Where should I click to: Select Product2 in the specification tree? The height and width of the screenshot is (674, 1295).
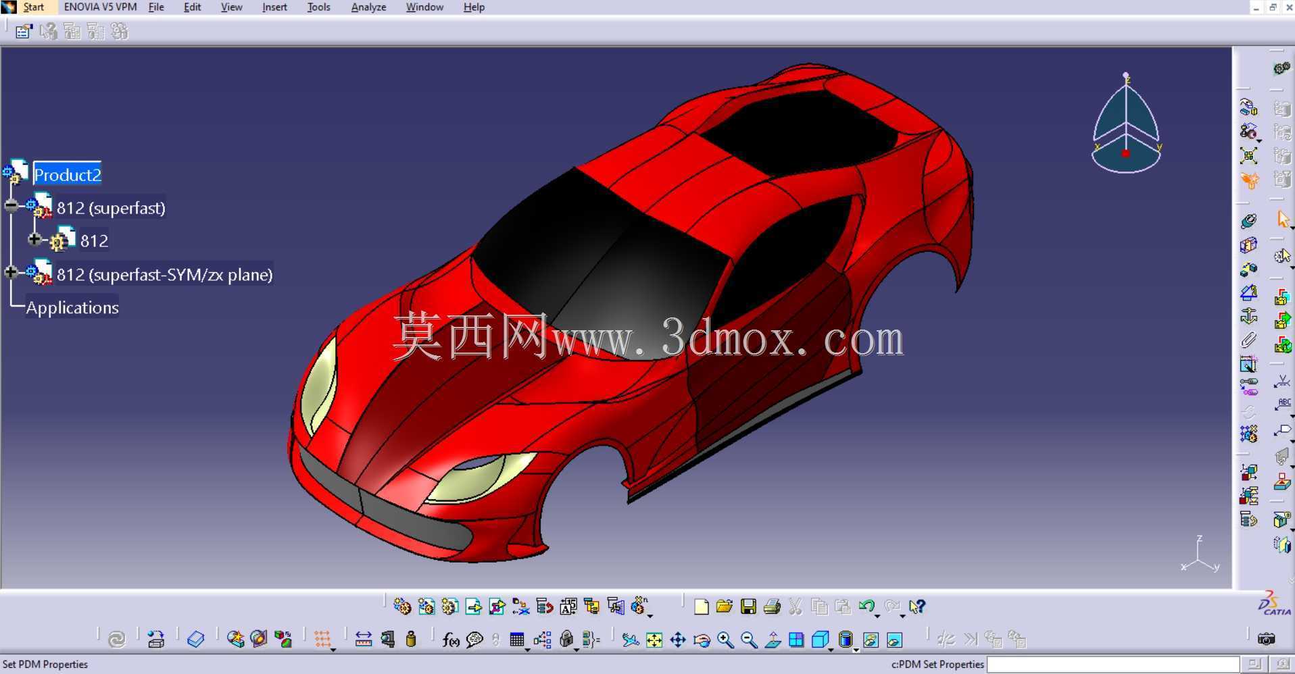pyautogui.click(x=67, y=175)
